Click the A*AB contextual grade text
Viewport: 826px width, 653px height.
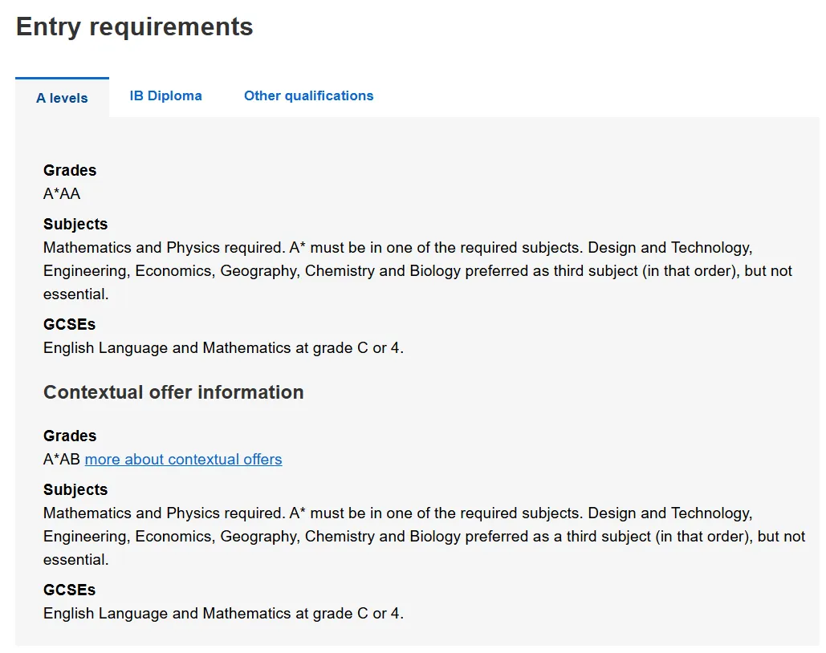(x=62, y=460)
